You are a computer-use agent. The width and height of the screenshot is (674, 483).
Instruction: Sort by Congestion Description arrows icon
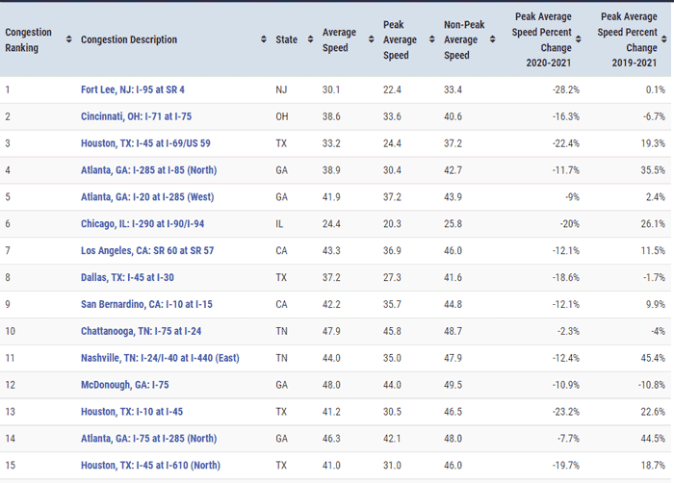click(264, 39)
